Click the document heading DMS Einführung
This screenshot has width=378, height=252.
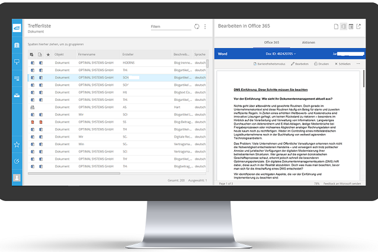click(271, 90)
